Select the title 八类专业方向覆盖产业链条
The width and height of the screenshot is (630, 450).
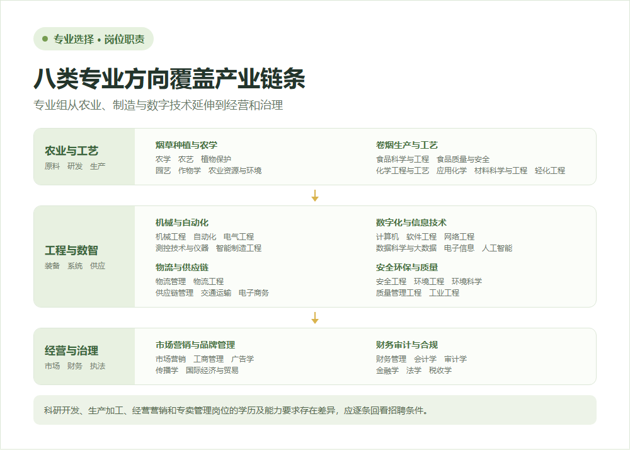click(169, 78)
